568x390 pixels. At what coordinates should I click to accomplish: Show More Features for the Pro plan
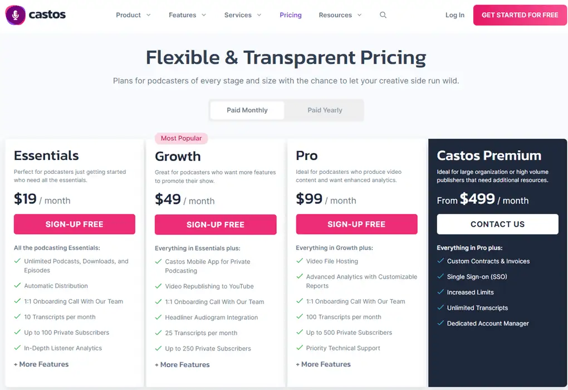click(x=323, y=364)
